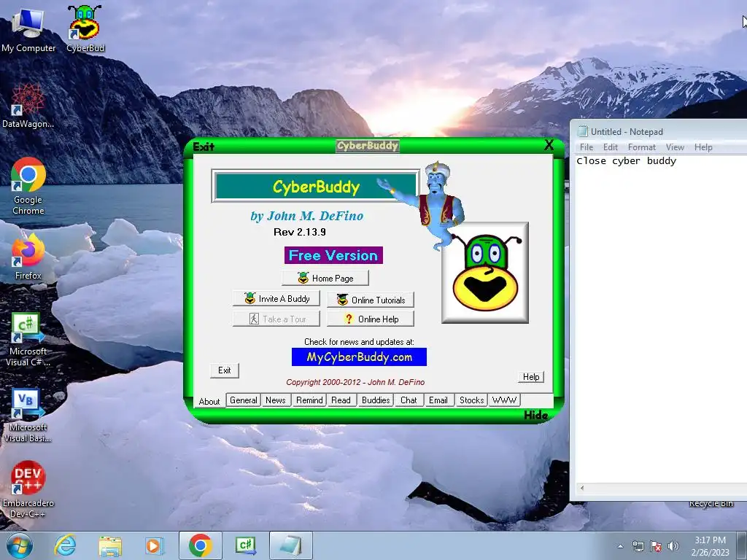Launch Internet Explorer from the taskbar
This screenshot has height=560, width=747.
point(65,545)
